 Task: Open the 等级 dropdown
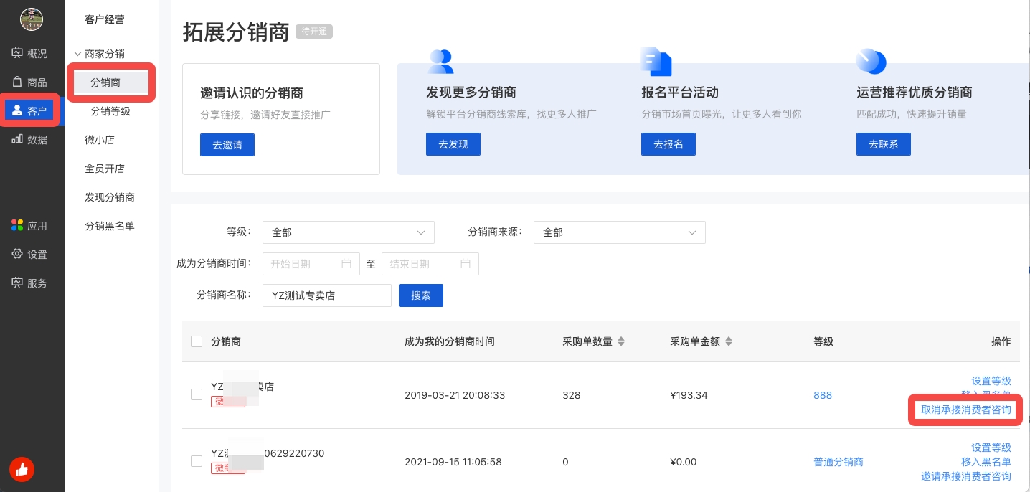coord(349,232)
